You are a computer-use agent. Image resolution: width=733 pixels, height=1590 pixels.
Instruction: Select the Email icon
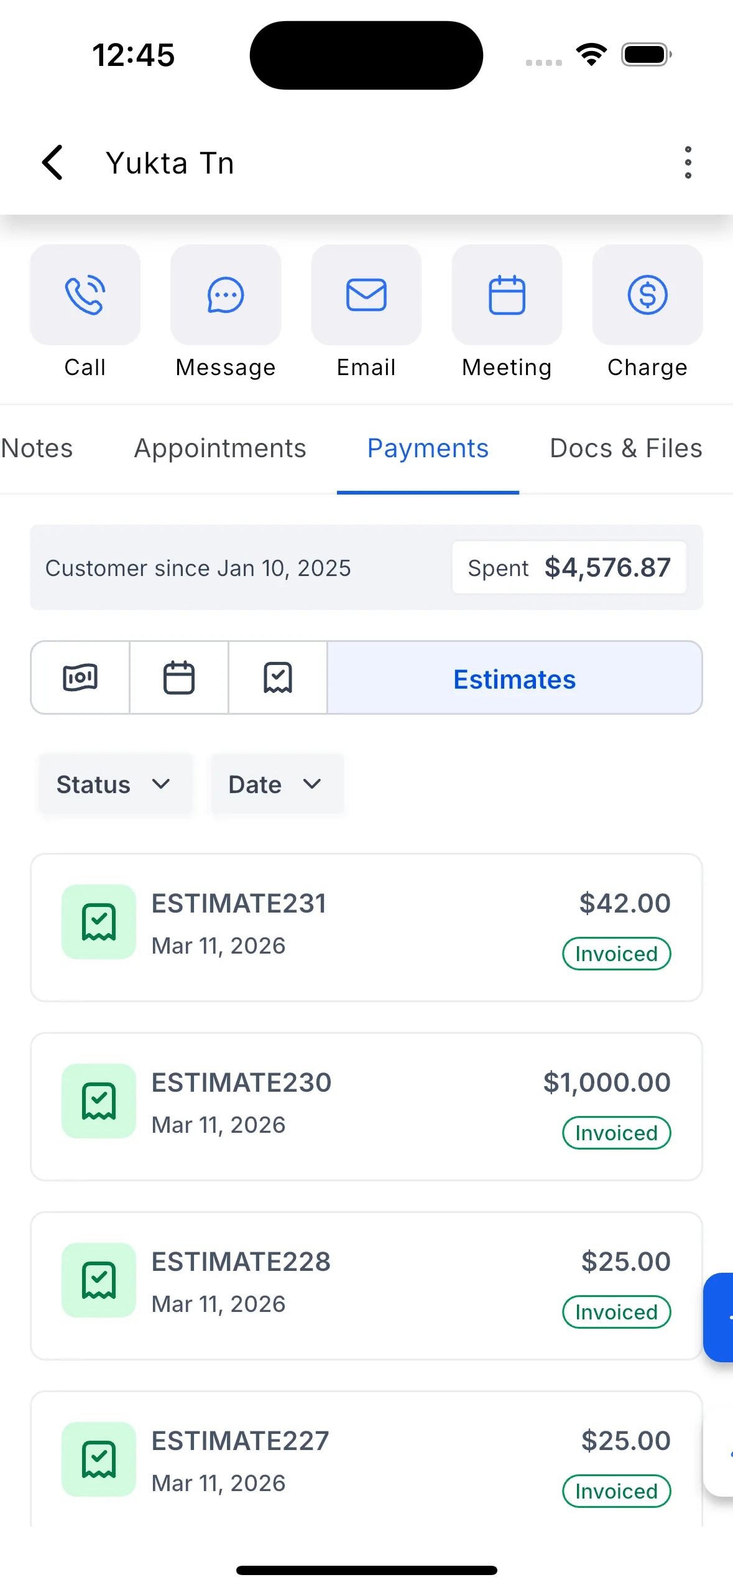[366, 294]
